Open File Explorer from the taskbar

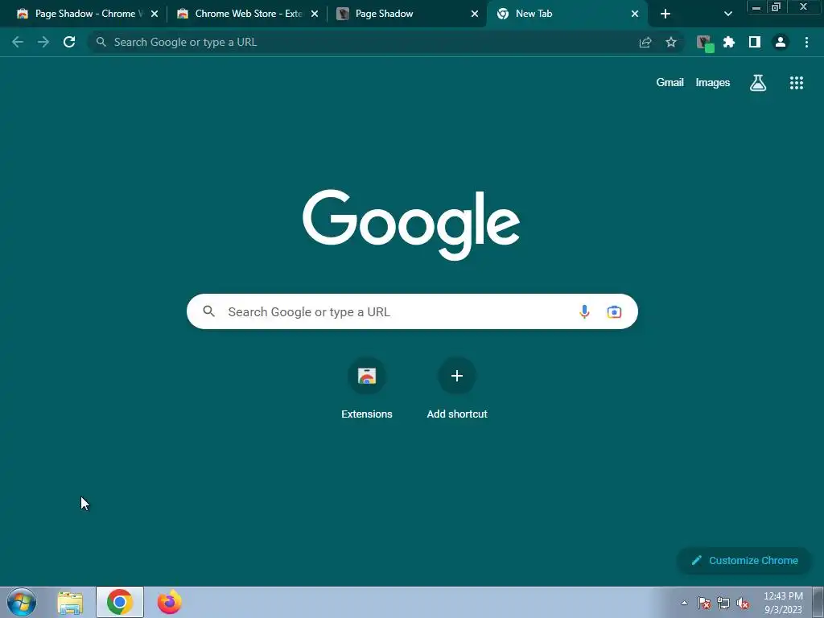click(x=70, y=602)
